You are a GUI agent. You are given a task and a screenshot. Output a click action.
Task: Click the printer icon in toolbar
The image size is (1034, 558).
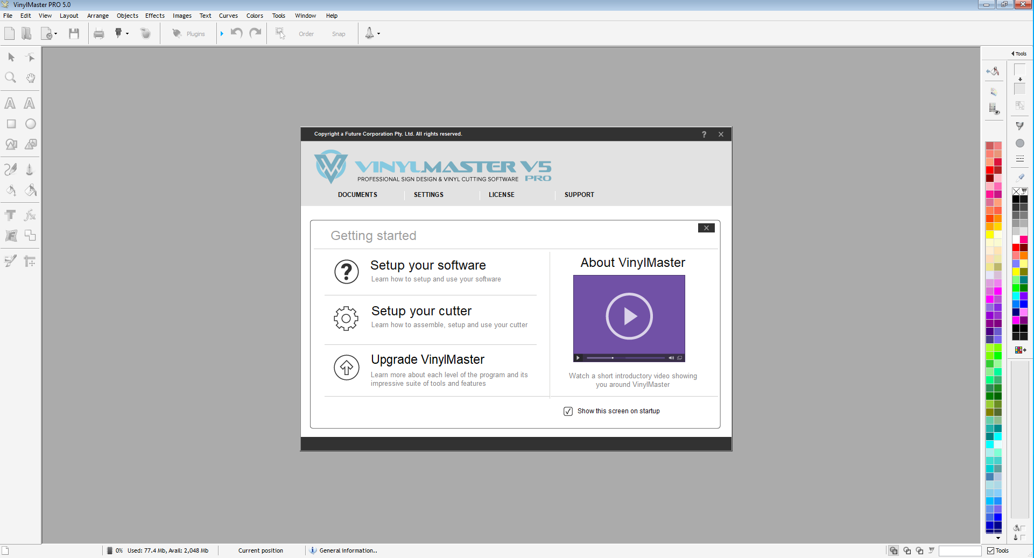(99, 34)
